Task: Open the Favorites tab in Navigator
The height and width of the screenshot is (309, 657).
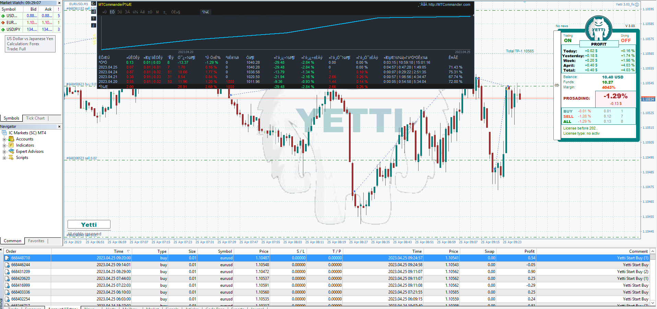Action: tap(36, 241)
